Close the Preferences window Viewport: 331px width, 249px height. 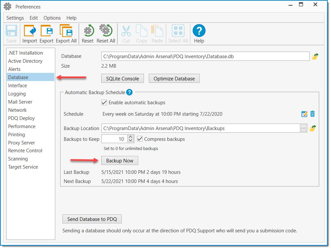tap(315, 5)
